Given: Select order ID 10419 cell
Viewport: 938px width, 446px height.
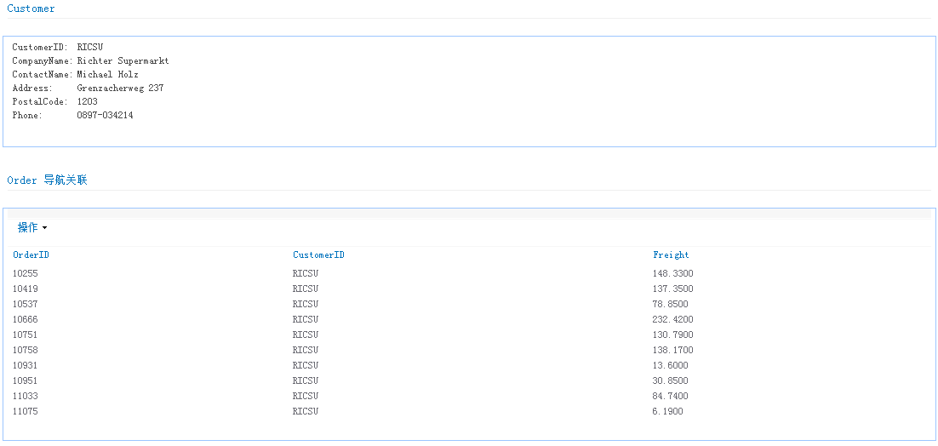Looking at the screenshot, I should click(x=26, y=289).
